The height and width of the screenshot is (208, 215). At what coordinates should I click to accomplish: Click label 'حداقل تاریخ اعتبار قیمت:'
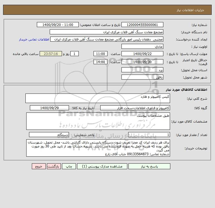click(x=195, y=62)
